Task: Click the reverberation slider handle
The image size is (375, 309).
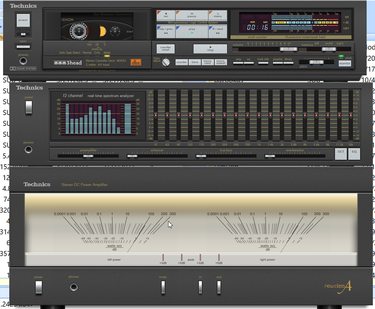Action: pos(270,156)
